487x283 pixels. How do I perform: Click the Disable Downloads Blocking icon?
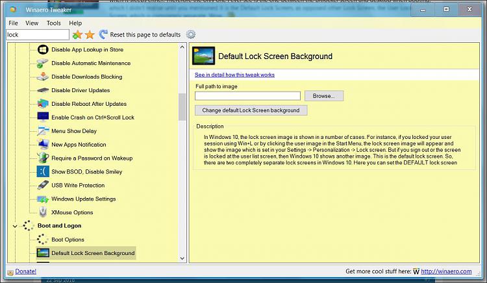coord(43,77)
